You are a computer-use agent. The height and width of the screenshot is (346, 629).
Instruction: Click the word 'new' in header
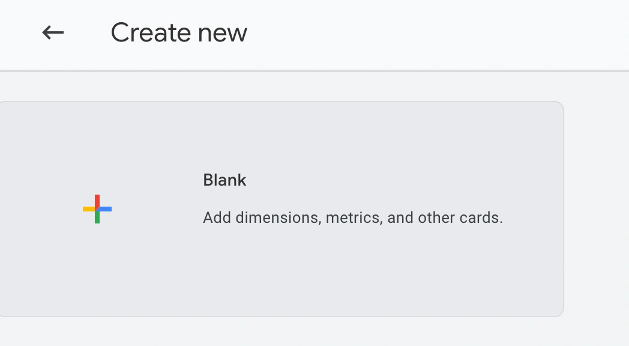click(x=223, y=34)
